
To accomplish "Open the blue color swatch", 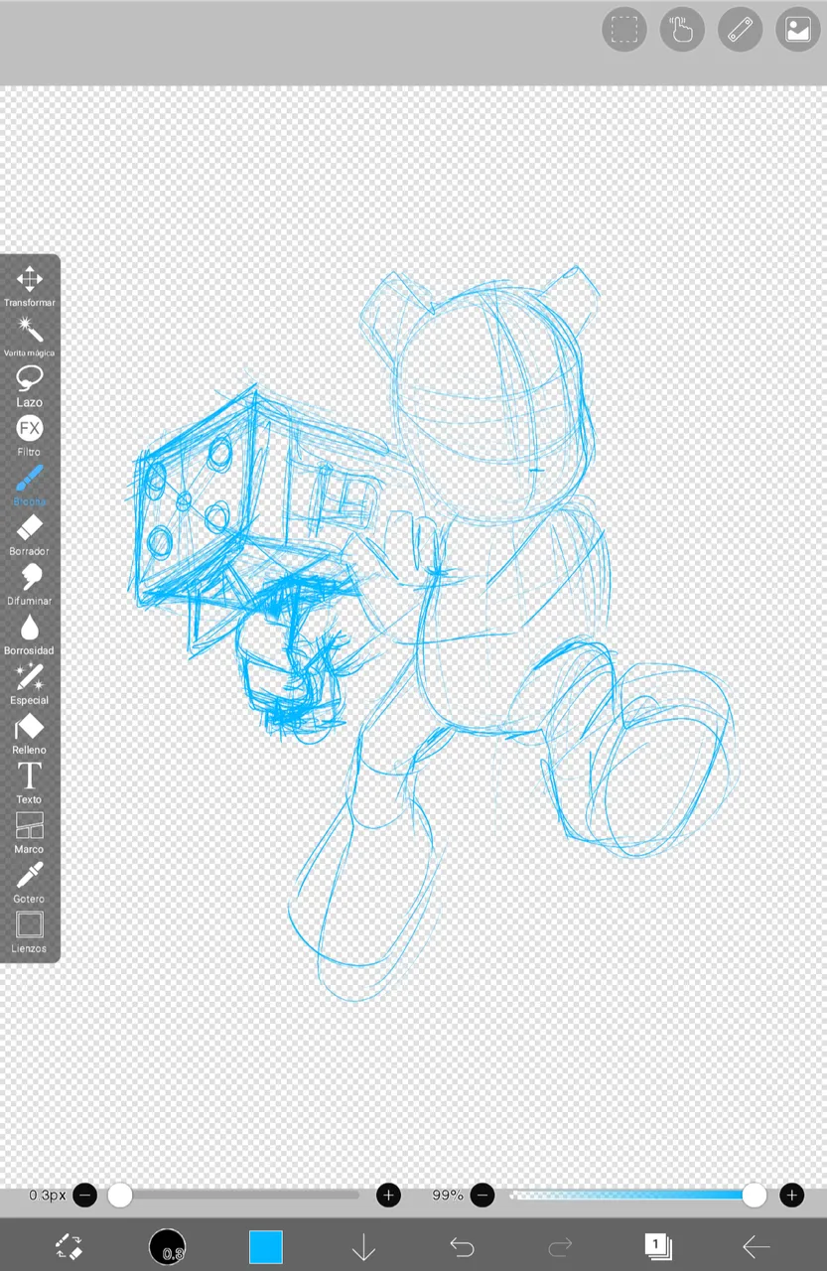I will (265, 1246).
